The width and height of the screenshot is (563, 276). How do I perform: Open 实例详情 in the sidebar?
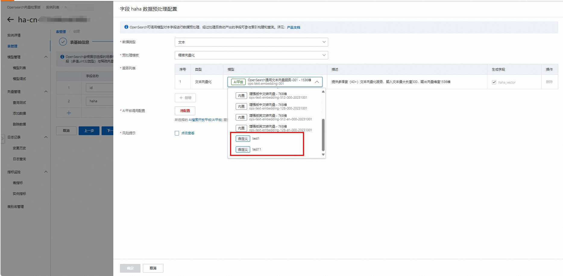[x=14, y=35]
